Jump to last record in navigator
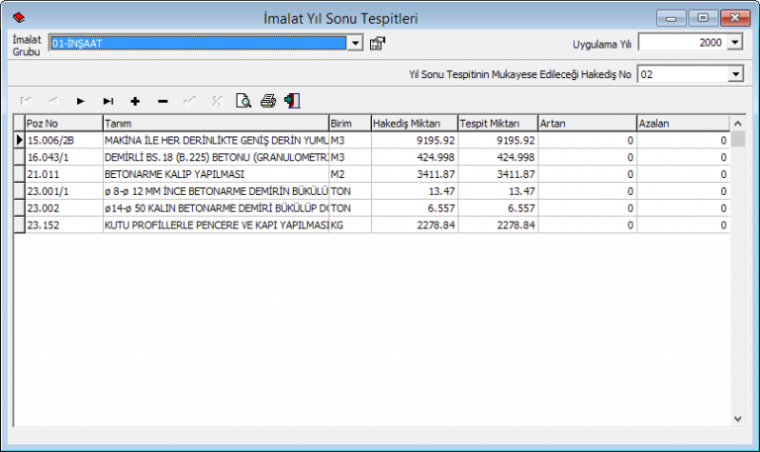The width and height of the screenshot is (760, 452). click(108, 101)
